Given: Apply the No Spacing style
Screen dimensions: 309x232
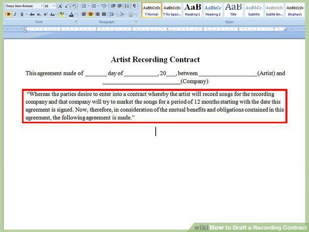Looking at the screenshot, I should (172, 10).
